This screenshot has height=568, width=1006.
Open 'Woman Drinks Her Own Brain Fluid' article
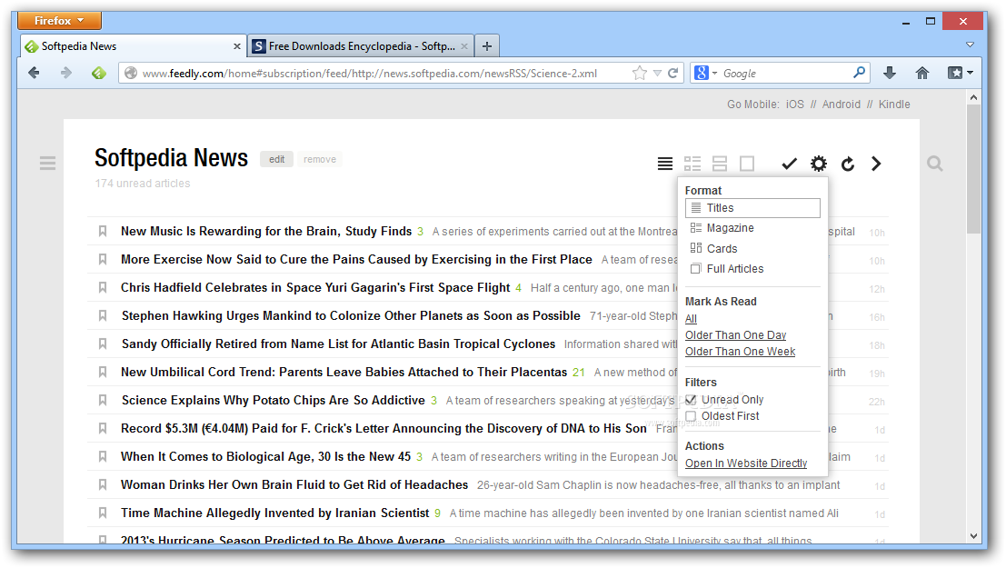coord(294,485)
